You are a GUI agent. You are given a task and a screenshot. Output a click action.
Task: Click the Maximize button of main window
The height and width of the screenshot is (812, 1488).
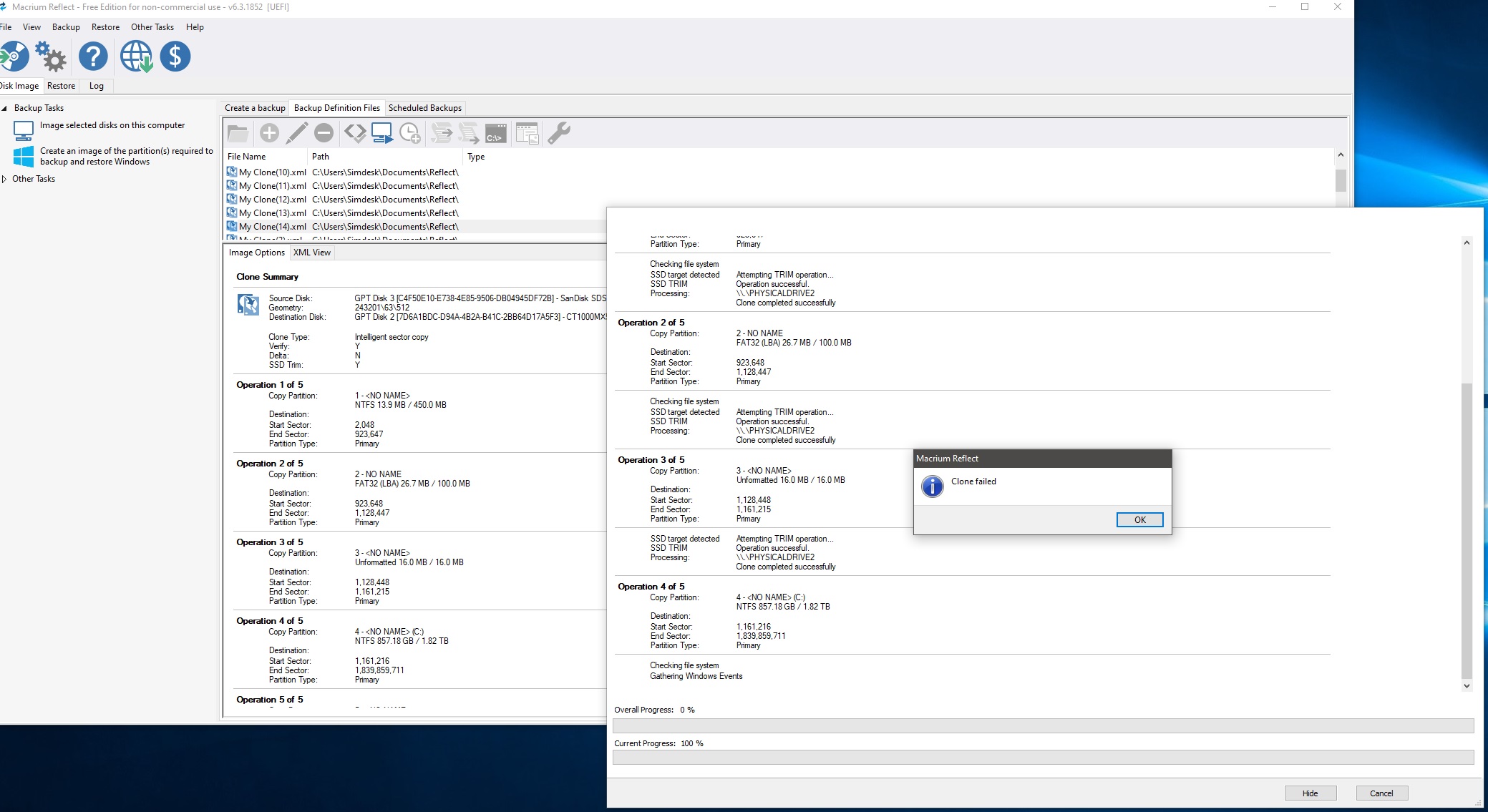pos(1305,7)
